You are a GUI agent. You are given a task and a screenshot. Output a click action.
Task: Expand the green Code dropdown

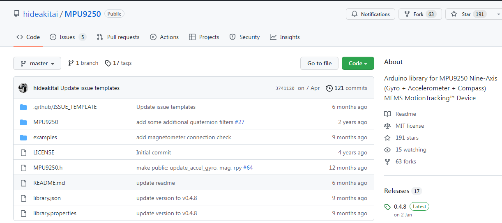tap(357, 64)
